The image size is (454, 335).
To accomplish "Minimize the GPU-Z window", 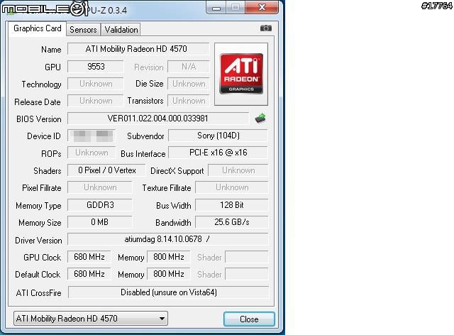I will (x=216, y=7).
